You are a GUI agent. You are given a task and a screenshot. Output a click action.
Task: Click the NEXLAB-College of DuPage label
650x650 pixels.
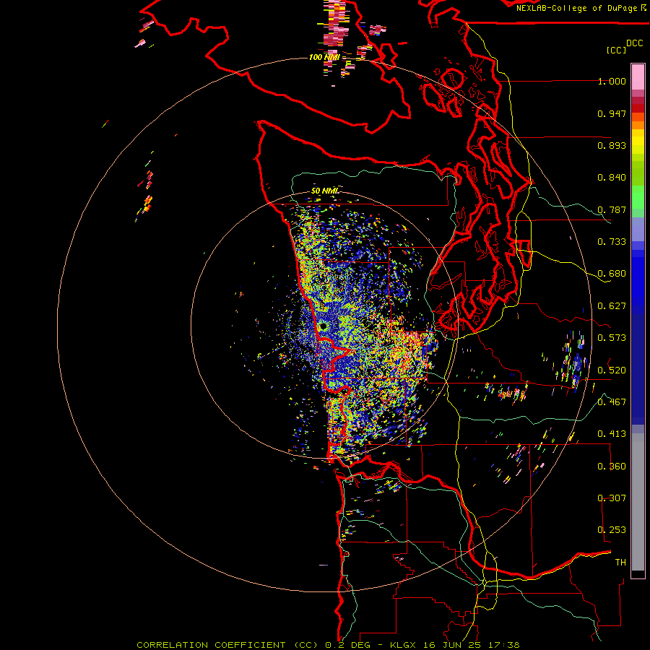577,8
